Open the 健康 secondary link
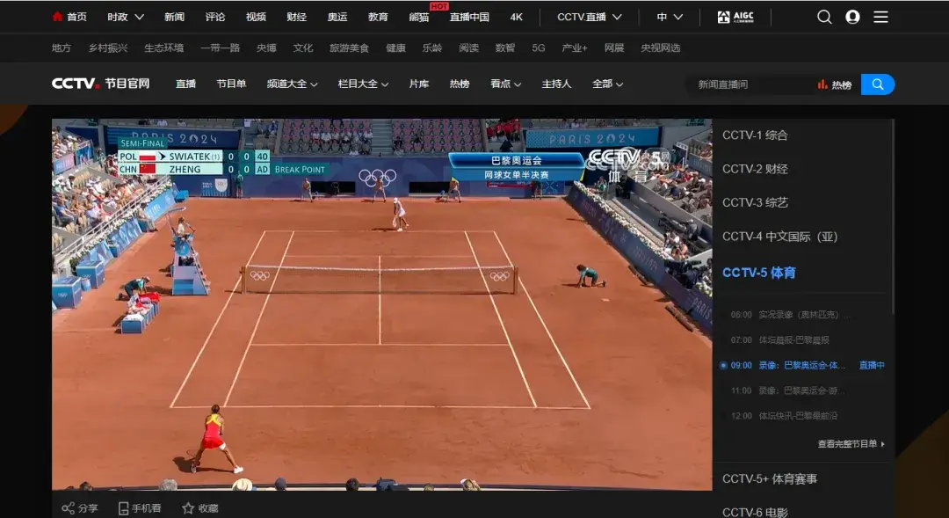949x518 pixels. pyautogui.click(x=395, y=47)
